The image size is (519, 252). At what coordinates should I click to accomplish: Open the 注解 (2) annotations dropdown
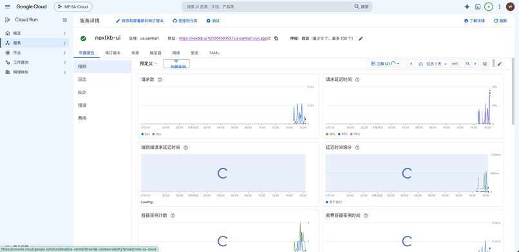(386, 64)
